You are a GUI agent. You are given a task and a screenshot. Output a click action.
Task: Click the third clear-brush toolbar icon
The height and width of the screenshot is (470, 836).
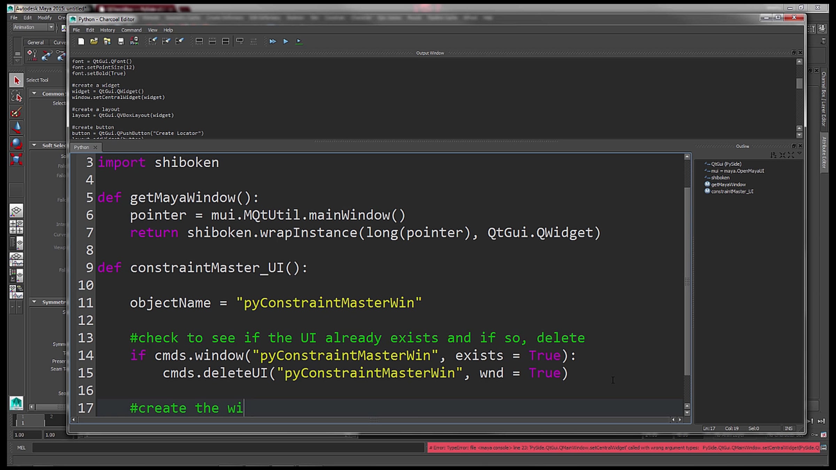click(179, 41)
